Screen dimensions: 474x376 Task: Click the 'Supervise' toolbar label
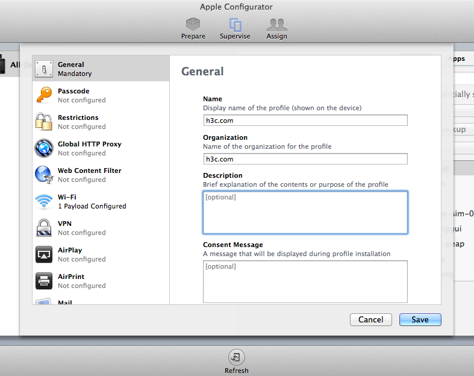click(235, 36)
